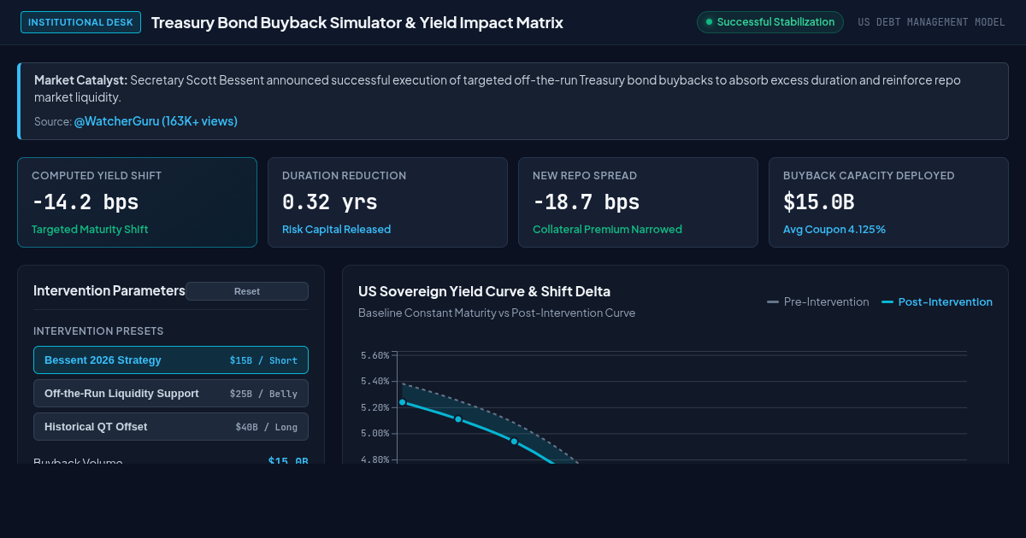Open the Computed Yield Shift card

click(x=137, y=202)
